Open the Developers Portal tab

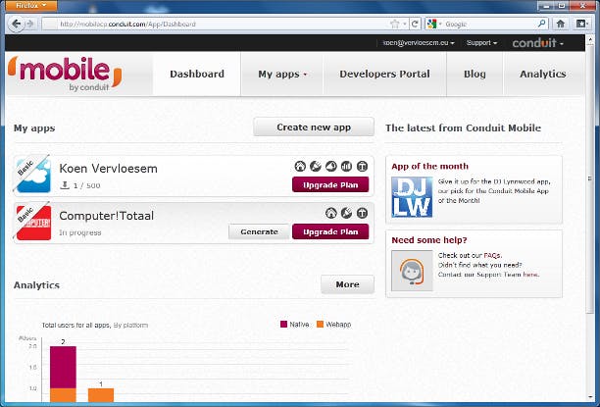click(x=384, y=74)
